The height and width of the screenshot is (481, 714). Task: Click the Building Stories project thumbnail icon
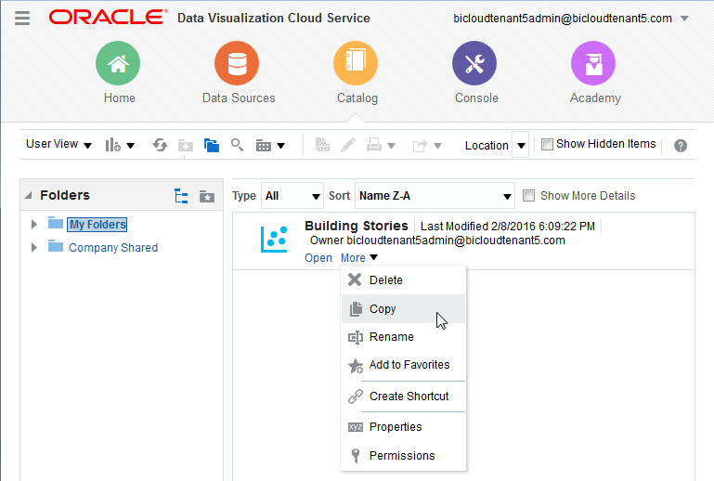click(x=274, y=239)
